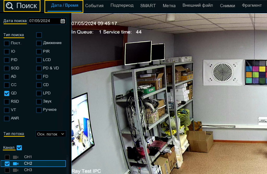Check the CH1 channel checkbox
Screen dimensions: 267x174
pos(7,157)
